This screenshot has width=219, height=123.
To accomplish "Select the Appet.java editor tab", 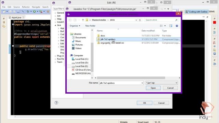I will click(x=16, y=17).
